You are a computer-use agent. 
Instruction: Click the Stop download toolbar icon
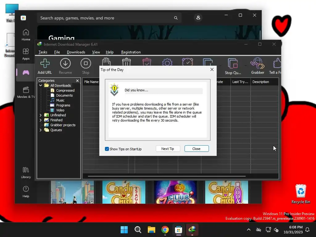click(x=86, y=64)
